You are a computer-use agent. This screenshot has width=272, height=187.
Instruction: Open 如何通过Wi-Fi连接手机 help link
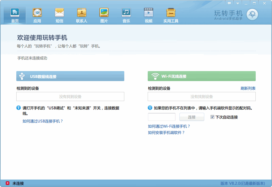169,126
